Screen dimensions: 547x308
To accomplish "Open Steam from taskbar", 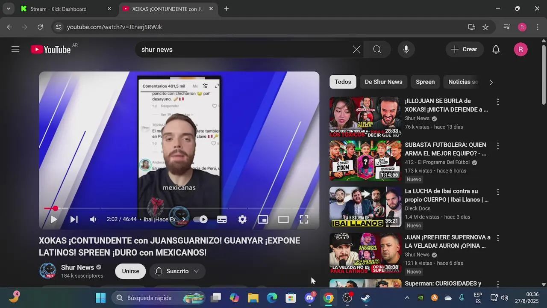I will (366, 298).
